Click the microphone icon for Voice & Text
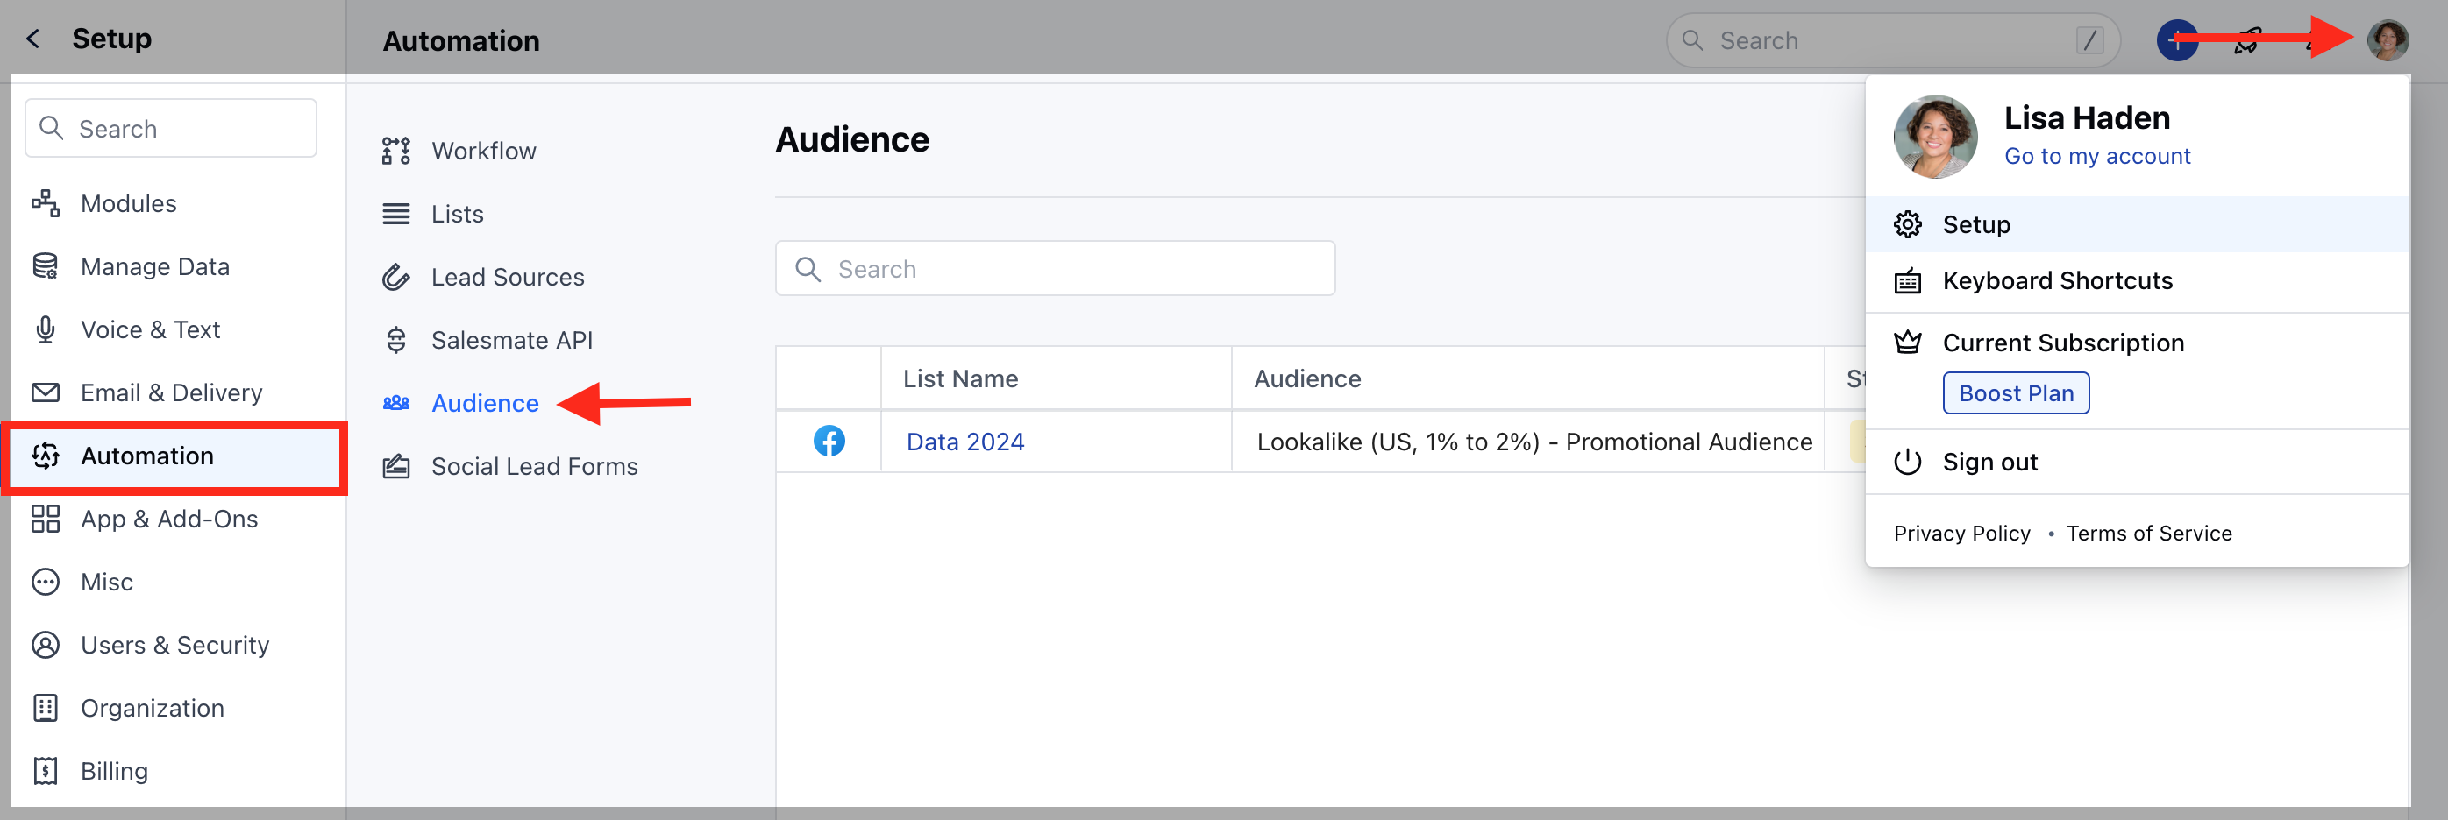 point(45,329)
